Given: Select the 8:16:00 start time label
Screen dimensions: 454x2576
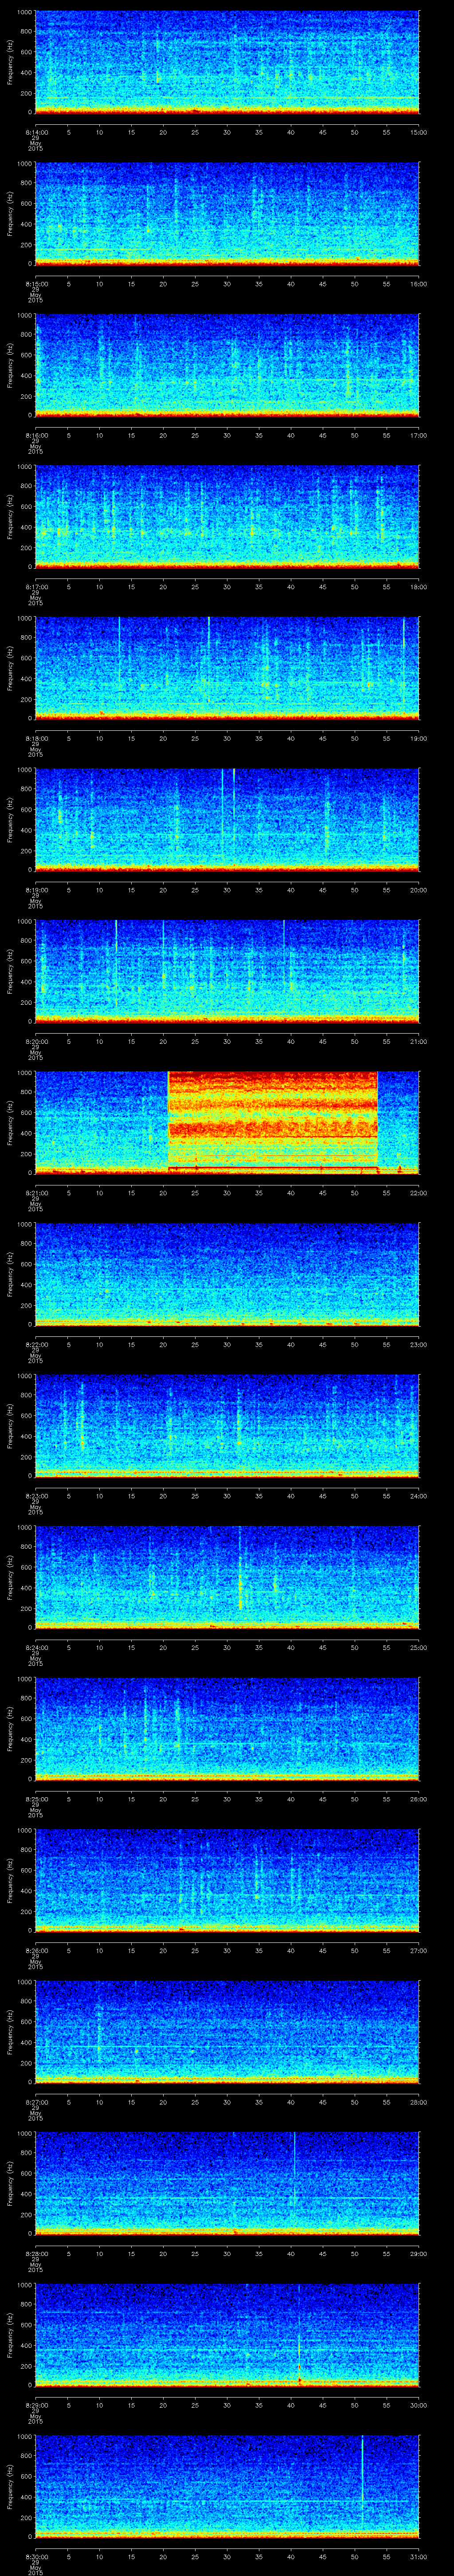Looking at the screenshot, I should coord(36,435).
